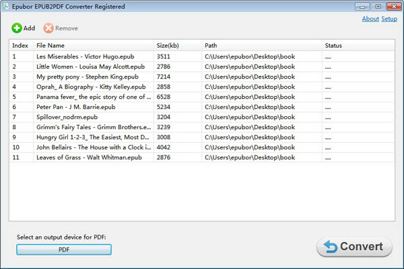This screenshot has width=404, height=269.
Task: Select Little Women - Louisa May Alcott.epub
Action: point(90,67)
